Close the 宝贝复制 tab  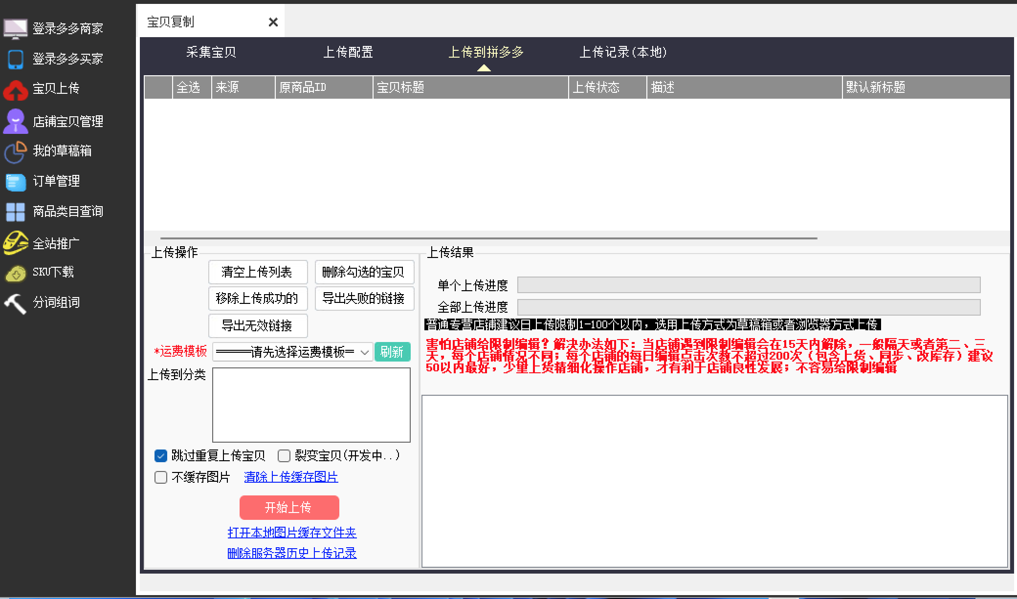coord(273,22)
